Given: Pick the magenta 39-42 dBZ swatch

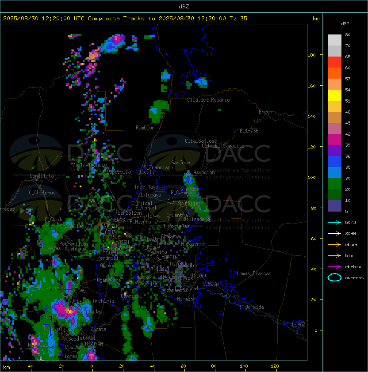Looking at the screenshot, I should click(334, 140).
